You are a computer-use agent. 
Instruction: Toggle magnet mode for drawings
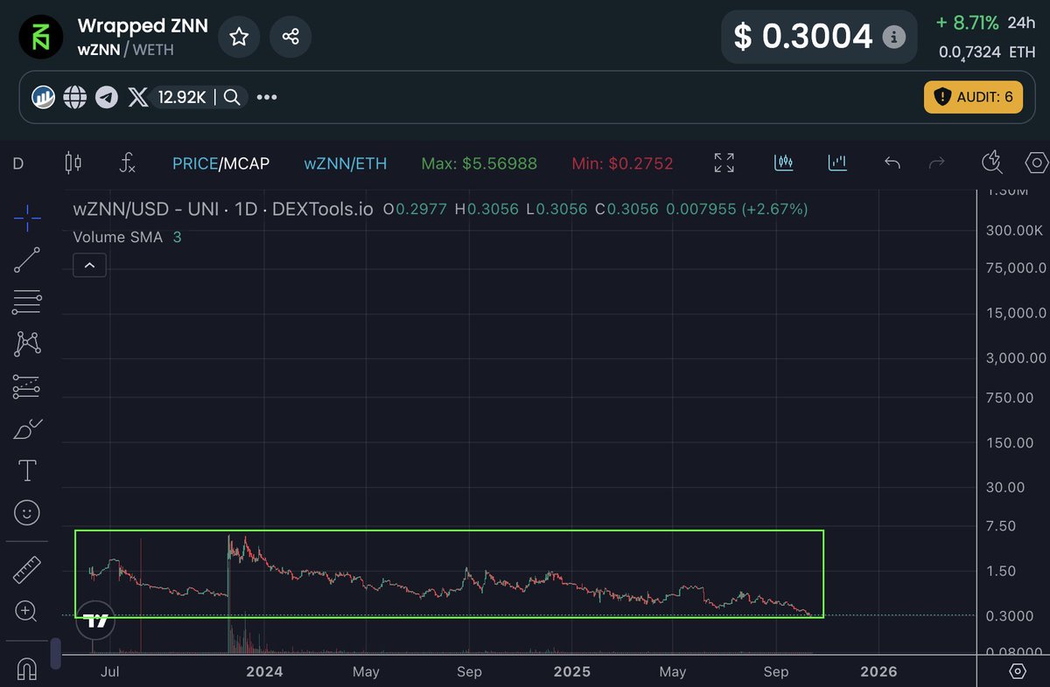click(27, 670)
